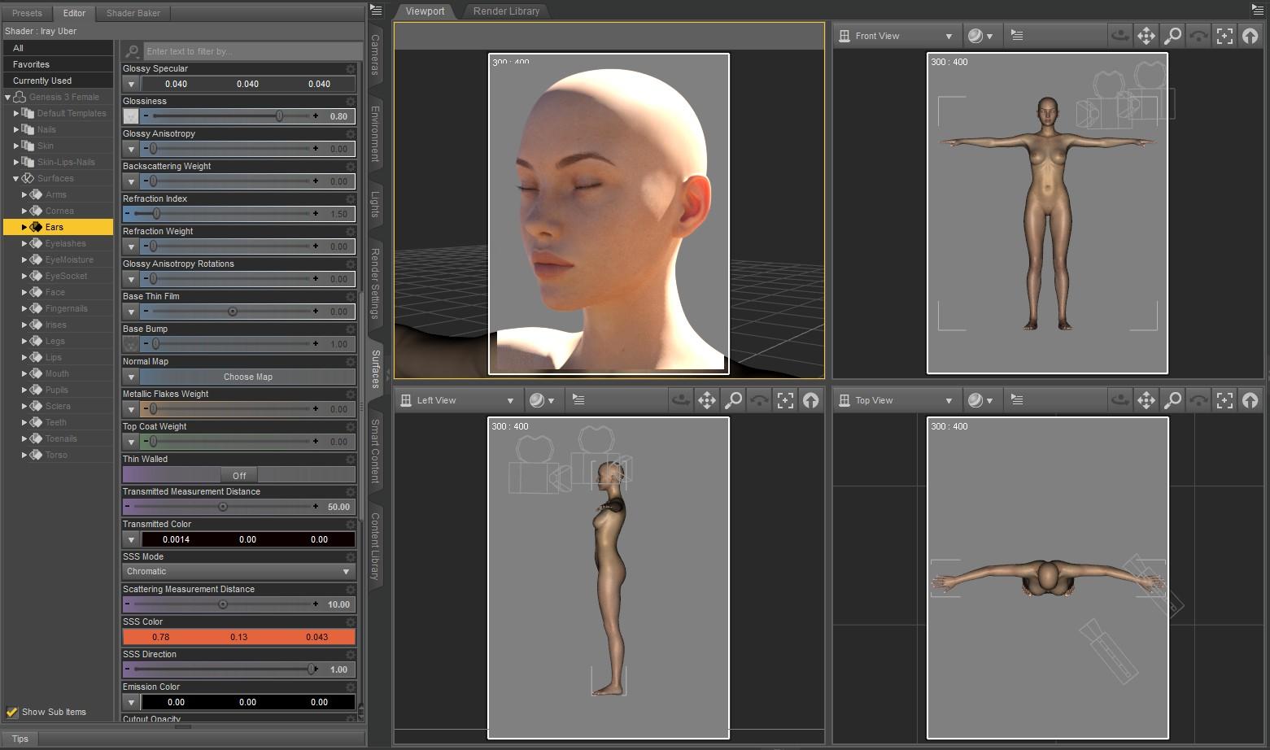Expand the Torso surface tree item

point(24,455)
